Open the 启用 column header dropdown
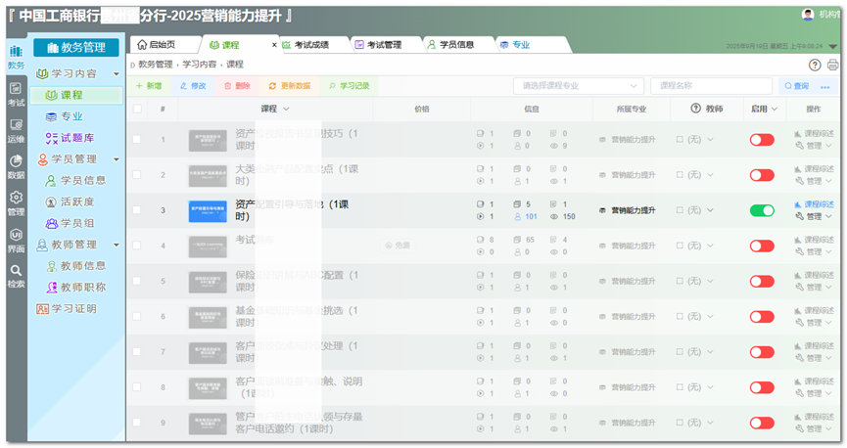847x448 pixels. pyautogui.click(x=775, y=109)
